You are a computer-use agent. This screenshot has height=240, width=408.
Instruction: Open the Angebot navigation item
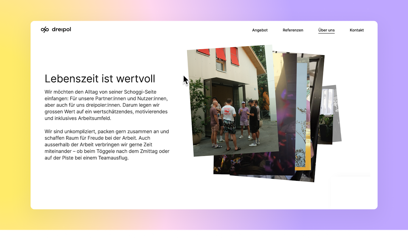point(260,30)
